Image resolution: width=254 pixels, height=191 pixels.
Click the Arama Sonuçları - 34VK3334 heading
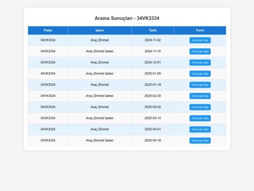(127, 18)
